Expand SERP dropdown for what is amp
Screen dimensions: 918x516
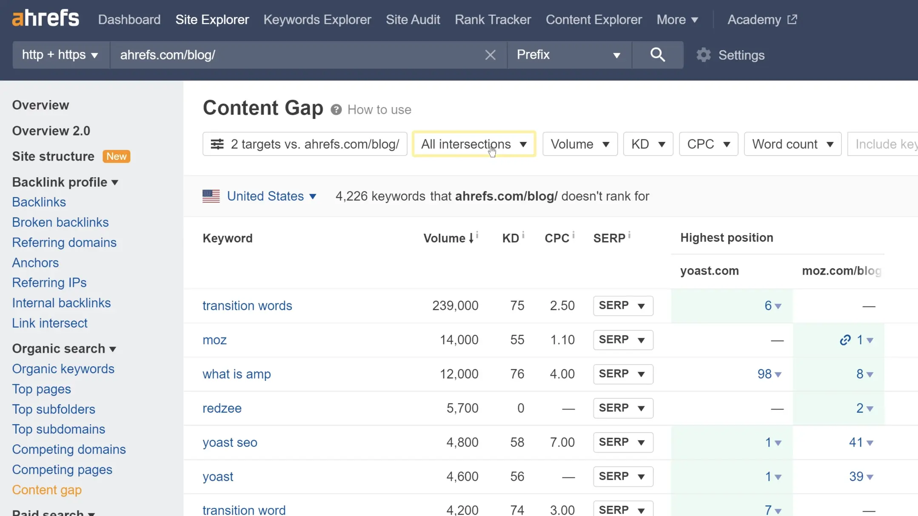pos(623,374)
